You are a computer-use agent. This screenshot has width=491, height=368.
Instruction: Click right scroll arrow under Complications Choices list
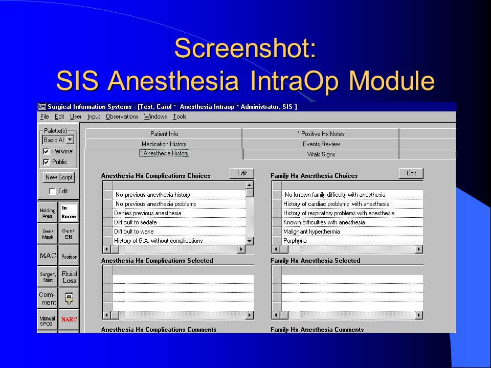coord(241,249)
